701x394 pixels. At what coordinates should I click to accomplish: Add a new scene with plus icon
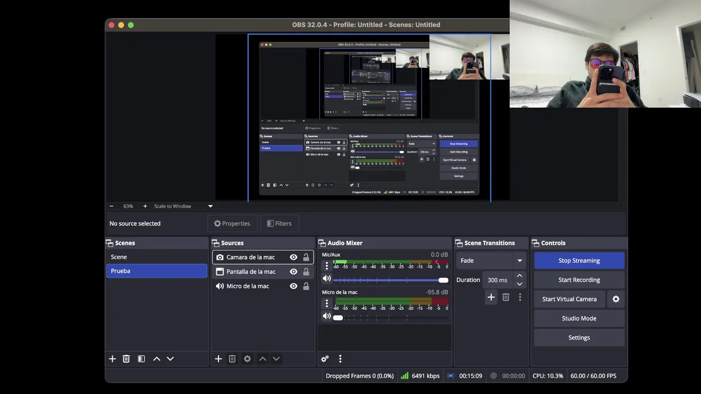(112, 359)
